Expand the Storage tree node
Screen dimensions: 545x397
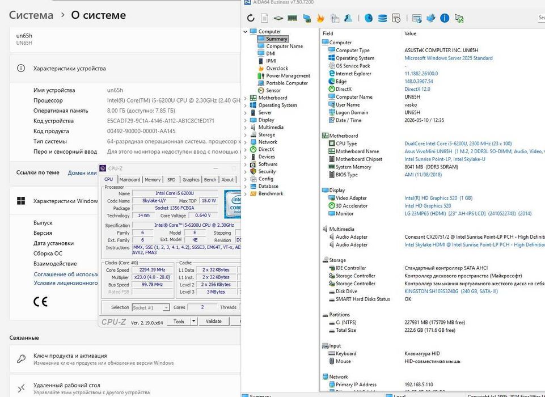[246, 135]
